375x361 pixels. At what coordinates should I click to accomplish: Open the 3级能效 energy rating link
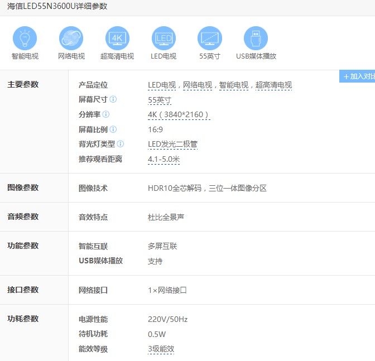point(161,349)
